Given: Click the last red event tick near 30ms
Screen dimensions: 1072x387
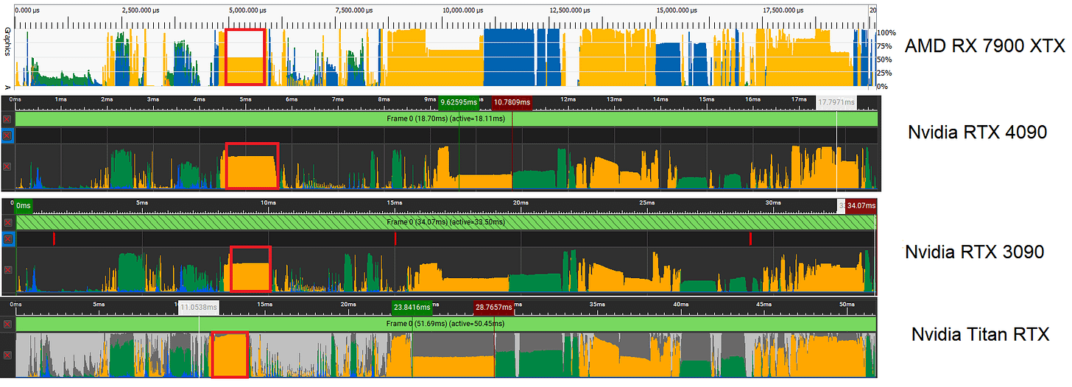Looking at the screenshot, I should click(x=750, y=238).
